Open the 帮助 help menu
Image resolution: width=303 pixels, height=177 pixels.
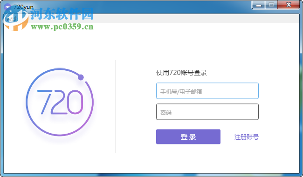[12, 19]
